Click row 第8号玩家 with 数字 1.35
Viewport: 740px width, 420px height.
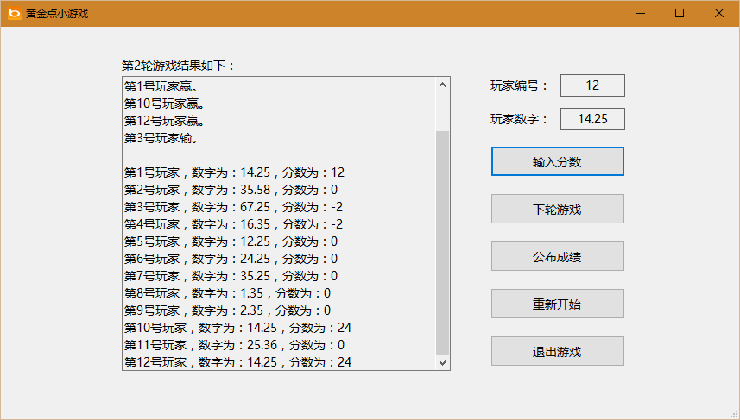227,293
